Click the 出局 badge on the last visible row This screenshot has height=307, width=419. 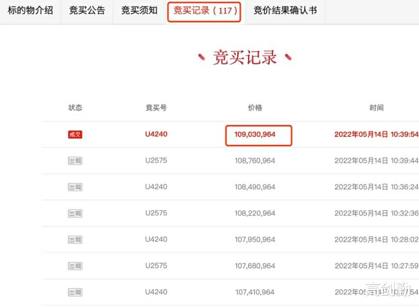pos(75,292)
